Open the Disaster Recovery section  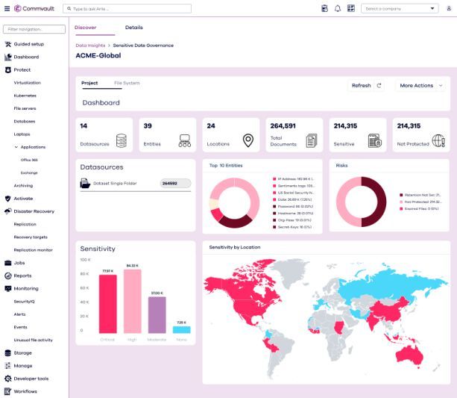click(34, 211)
